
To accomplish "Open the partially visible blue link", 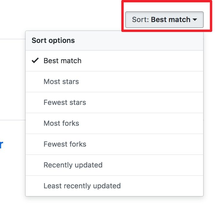I will 1,145.
